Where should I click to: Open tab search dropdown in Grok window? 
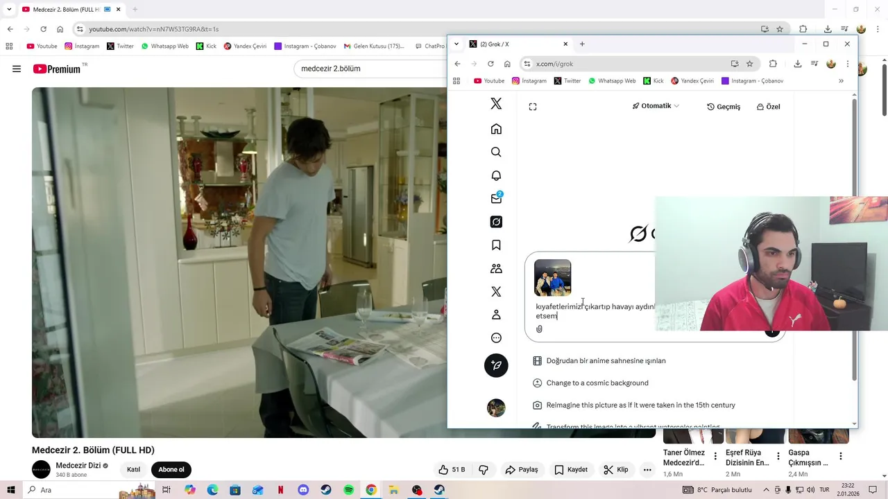click(x=456, y=44)
